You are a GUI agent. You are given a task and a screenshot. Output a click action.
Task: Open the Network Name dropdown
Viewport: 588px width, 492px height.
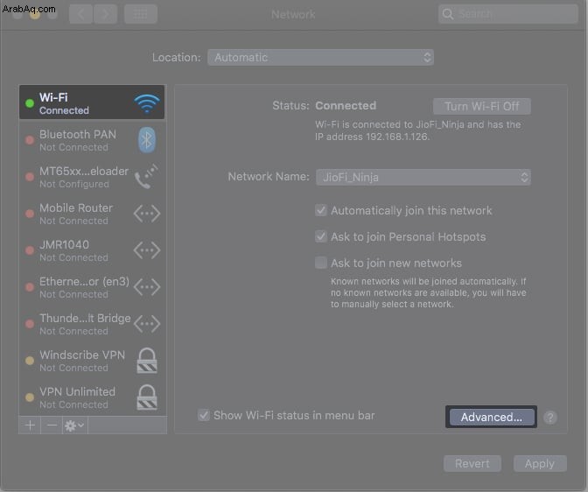tap(423, 177)
